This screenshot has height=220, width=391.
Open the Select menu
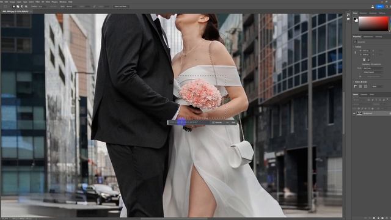tap(31, 2)
